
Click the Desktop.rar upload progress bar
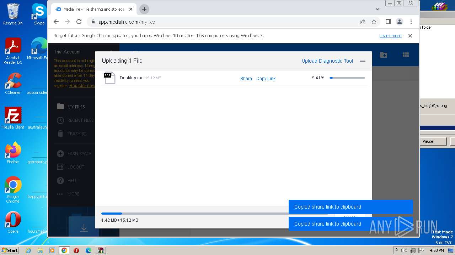point(347,78)
